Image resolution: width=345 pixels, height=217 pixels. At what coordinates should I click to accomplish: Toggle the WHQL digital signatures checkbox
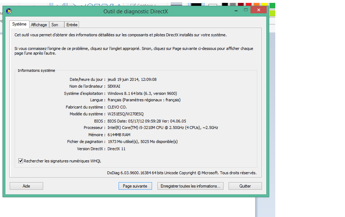[x=21, y=161]
